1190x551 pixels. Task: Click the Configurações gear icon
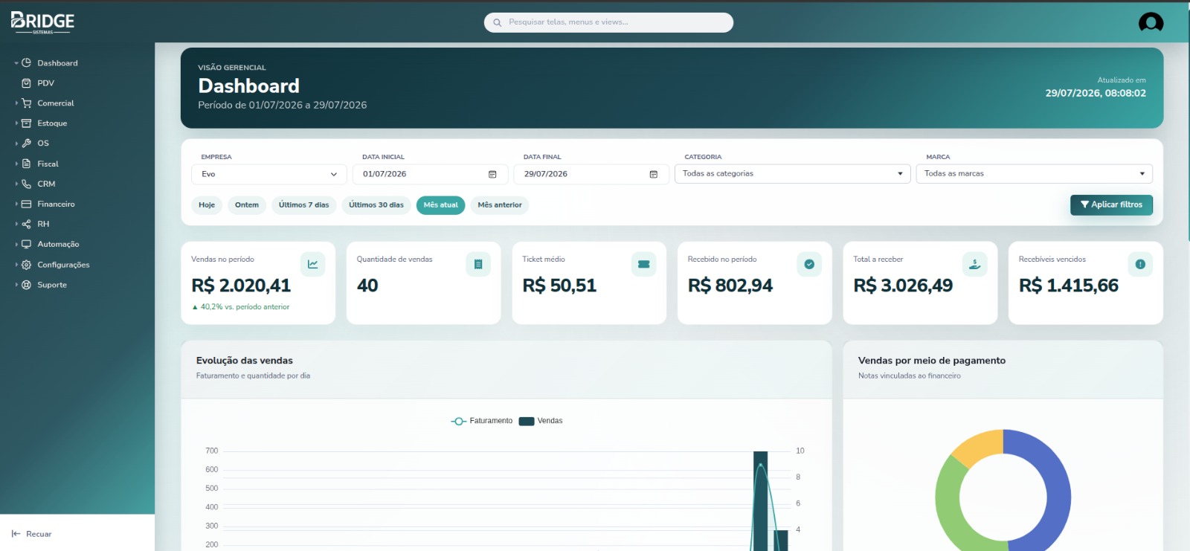(26, 265)
